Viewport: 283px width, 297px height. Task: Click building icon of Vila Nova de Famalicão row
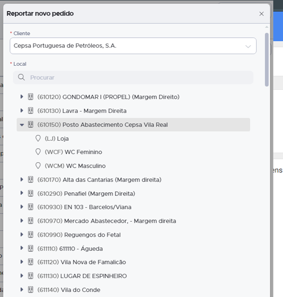(x=30, y=262)
